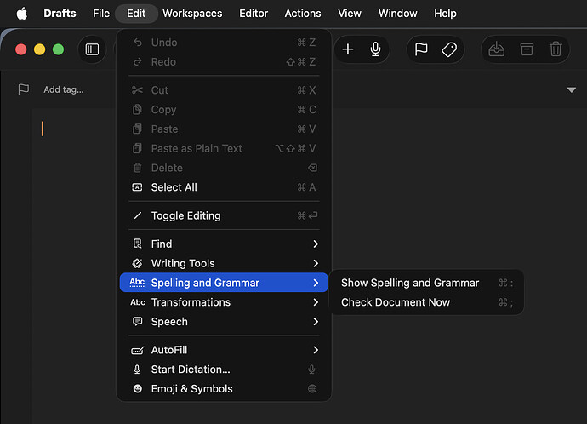Open tags with the toolbar tag icon
This screenshot has height=424, width=587.
coord(449,49)
